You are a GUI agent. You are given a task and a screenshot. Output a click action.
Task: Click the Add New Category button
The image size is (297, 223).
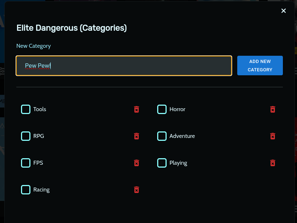[260, 66]
